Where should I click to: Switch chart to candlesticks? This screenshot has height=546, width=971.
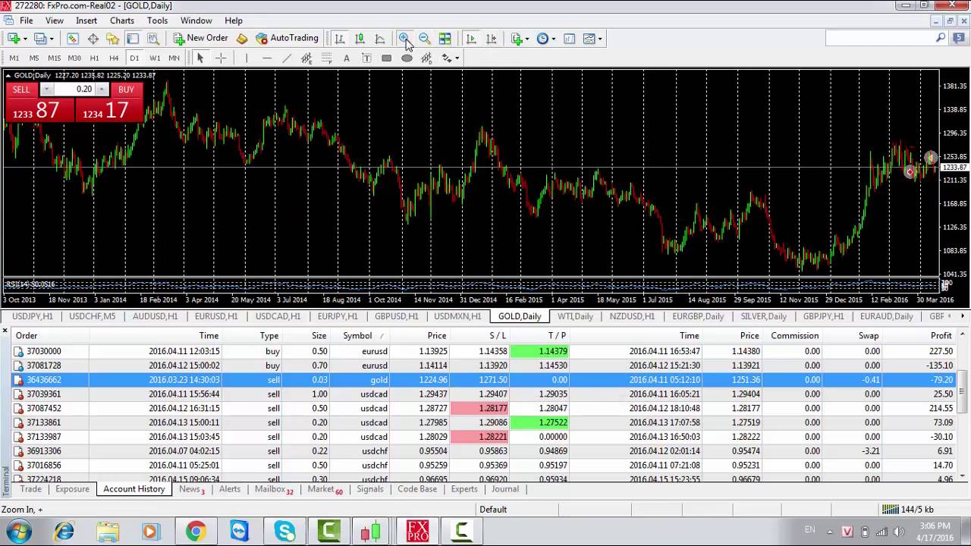(360, 39)
